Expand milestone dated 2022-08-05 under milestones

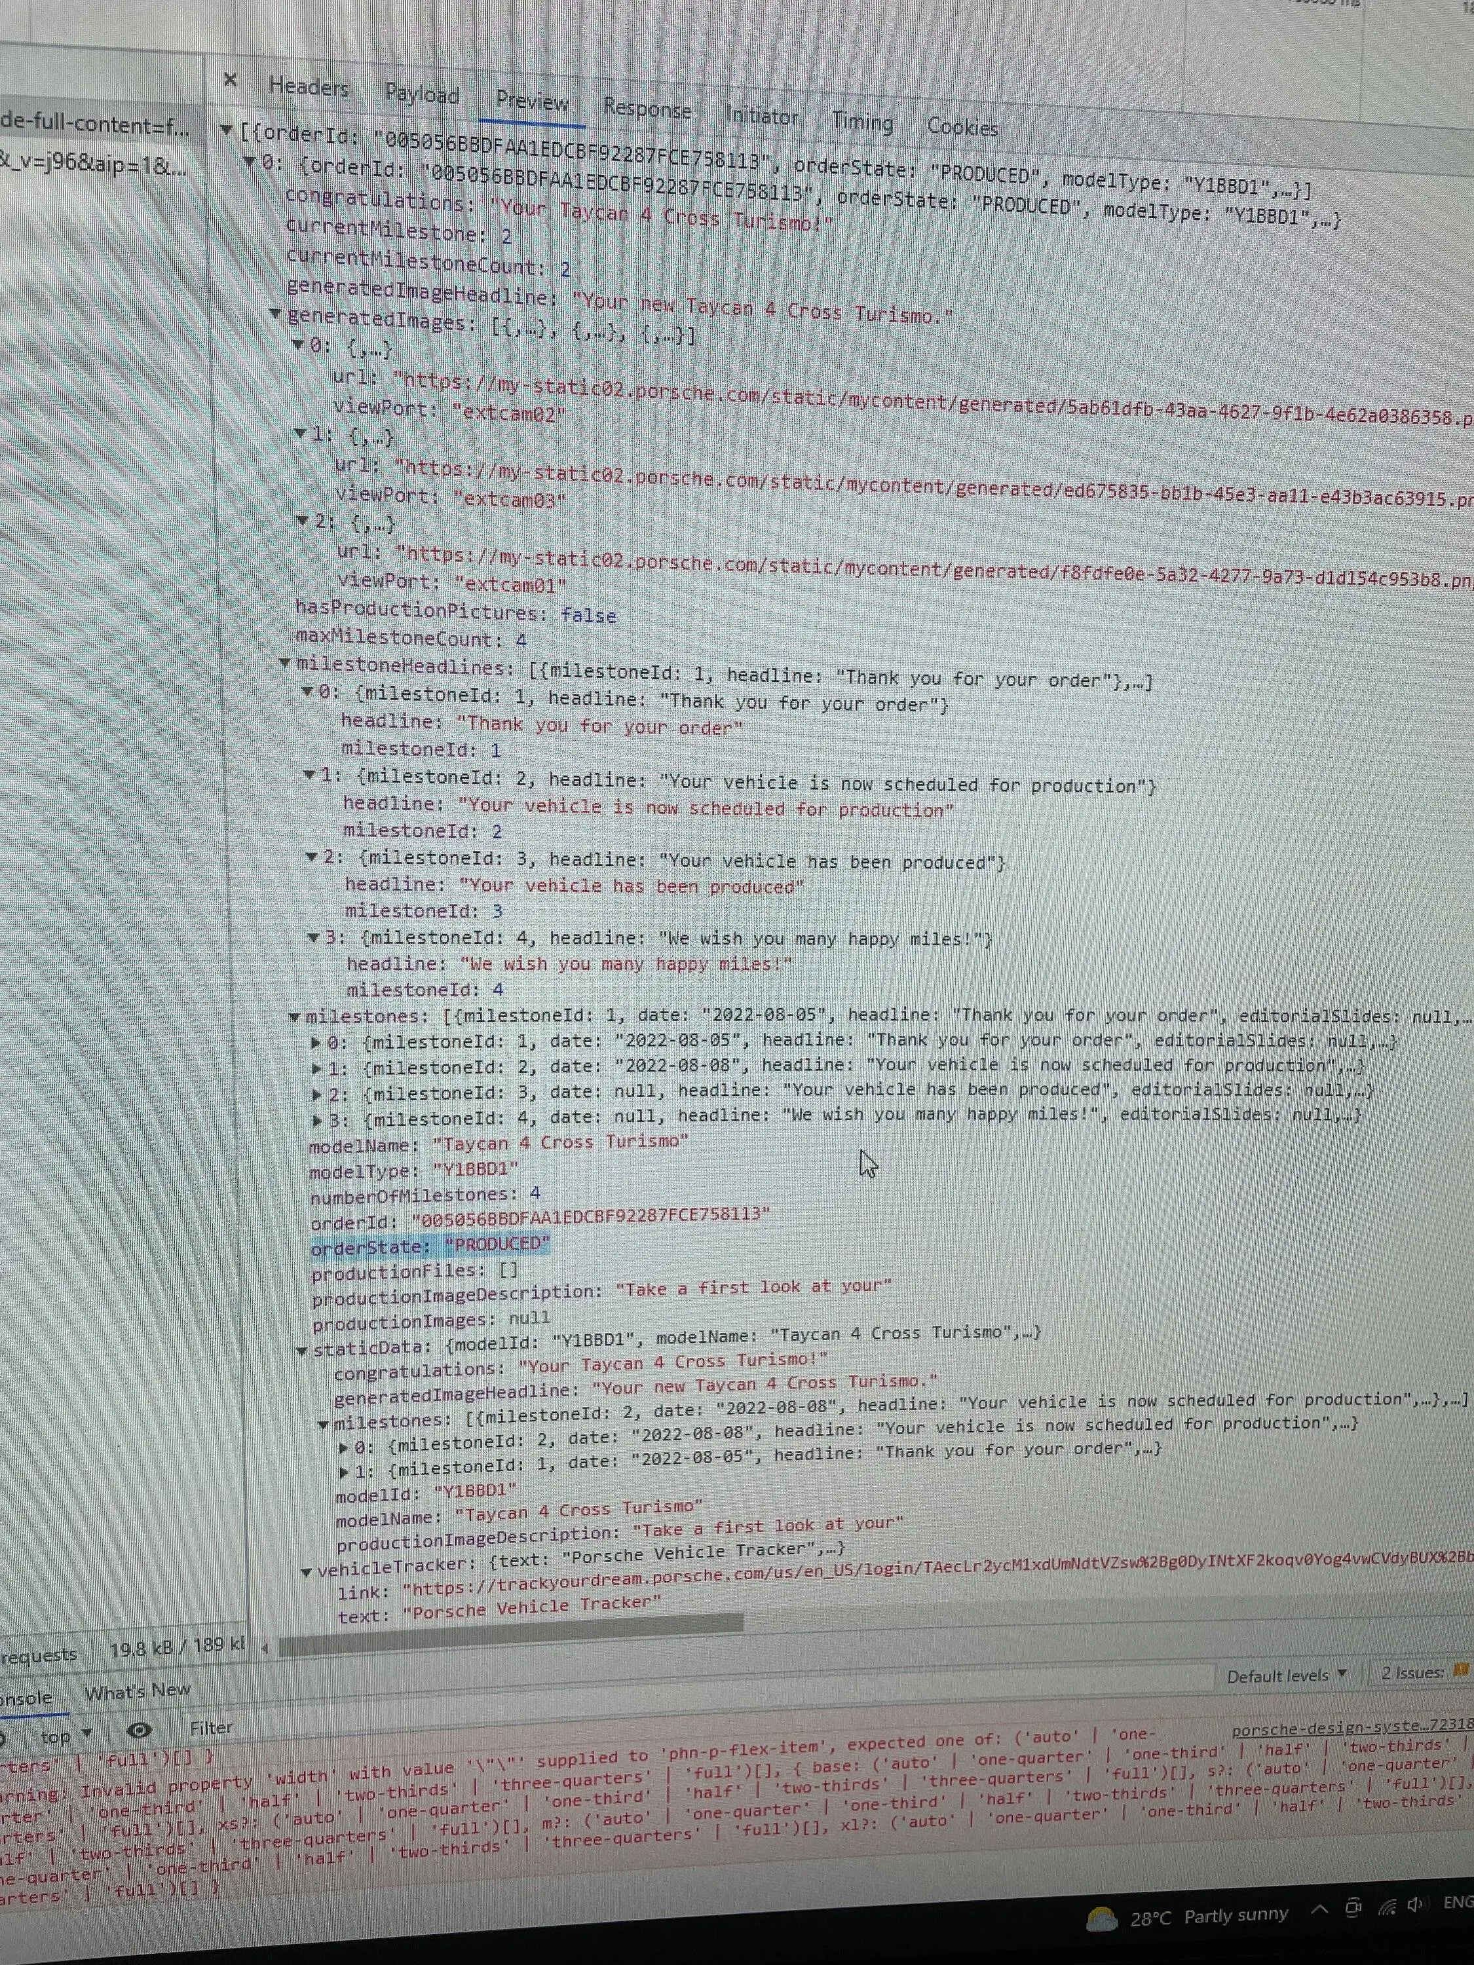(315, 1042)
